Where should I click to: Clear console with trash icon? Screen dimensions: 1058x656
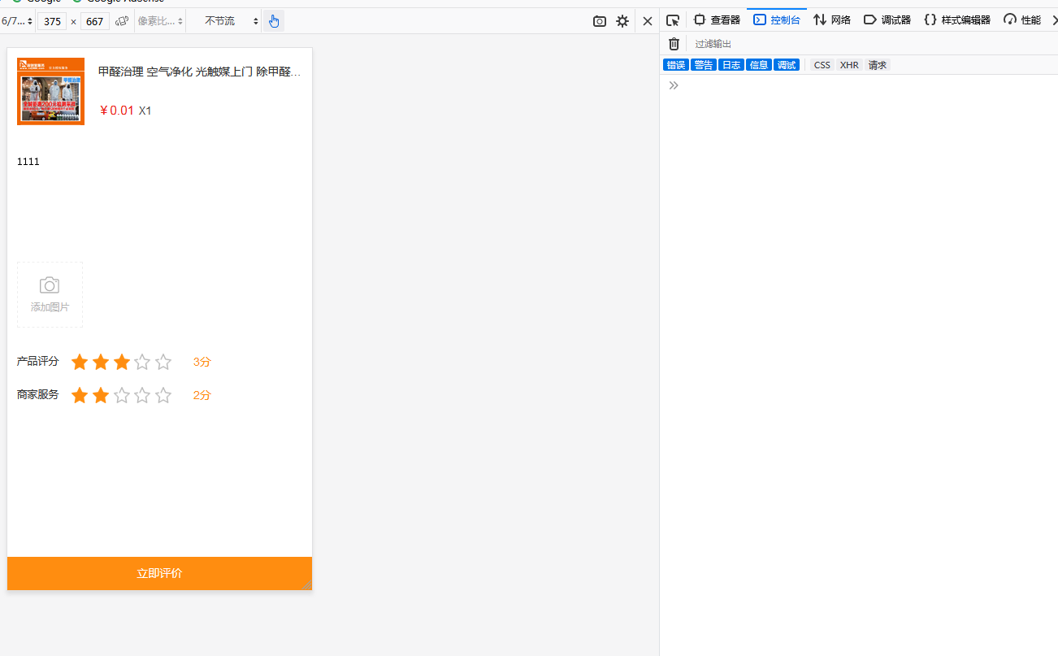coord(674,44)
